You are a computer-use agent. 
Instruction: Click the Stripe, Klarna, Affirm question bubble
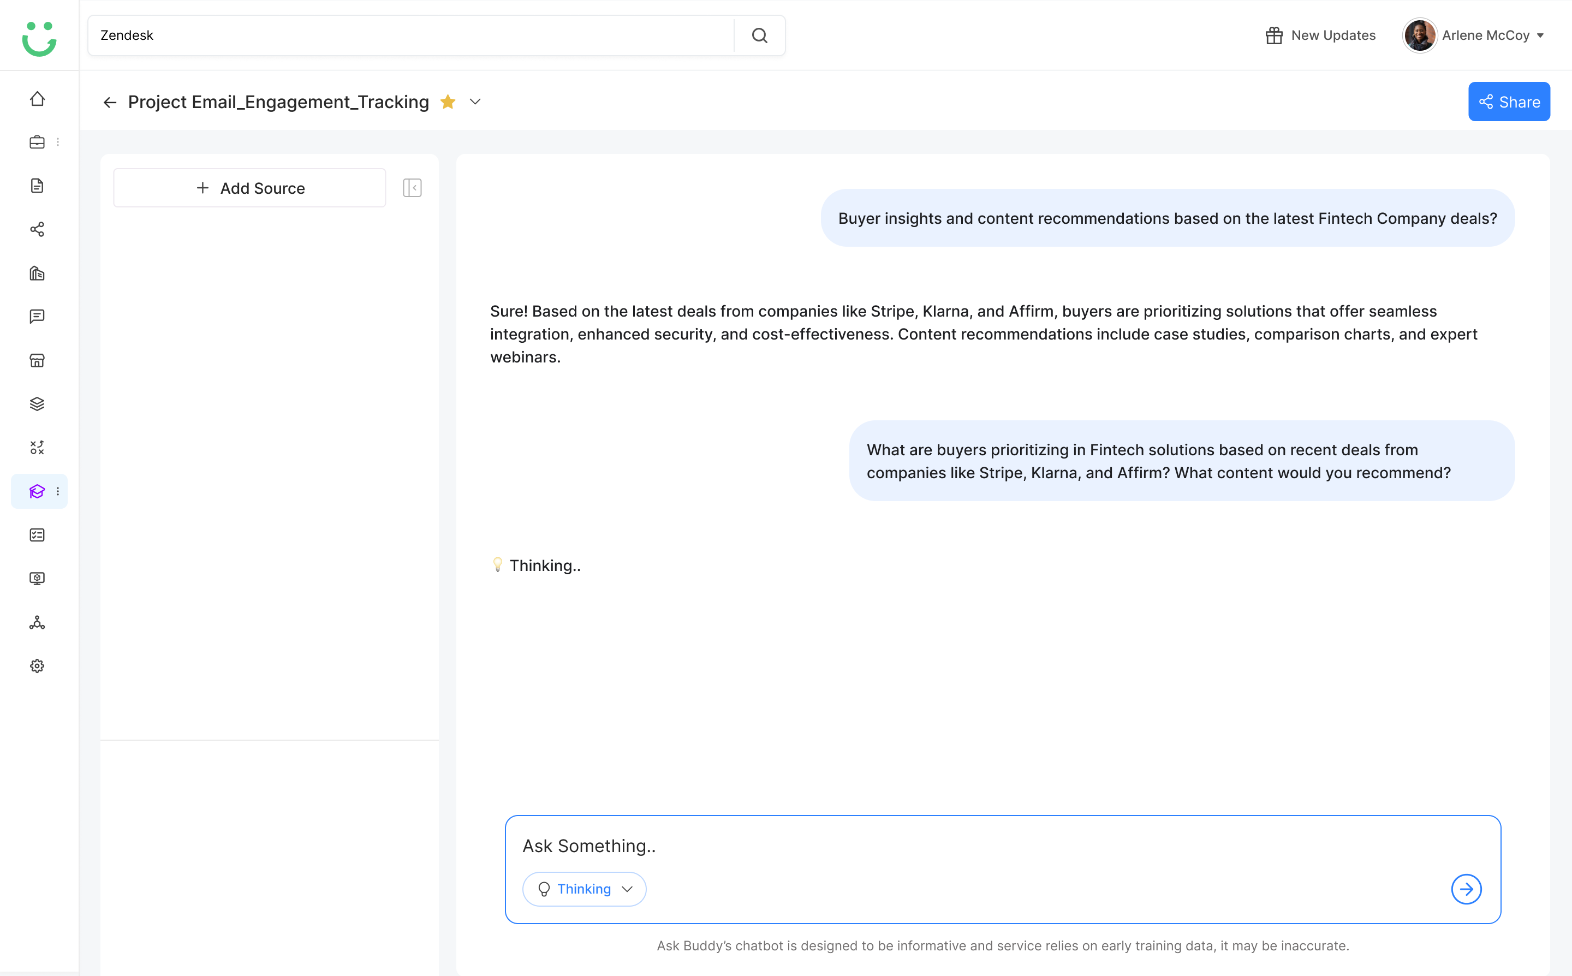click(1182, 461)
